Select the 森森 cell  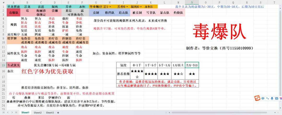click(27, 97)
